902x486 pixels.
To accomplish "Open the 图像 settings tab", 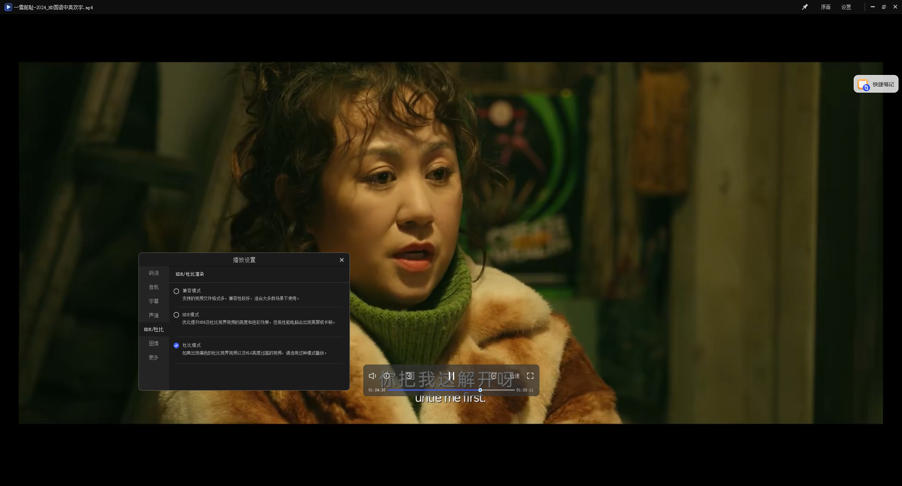I will click(154, 343).
